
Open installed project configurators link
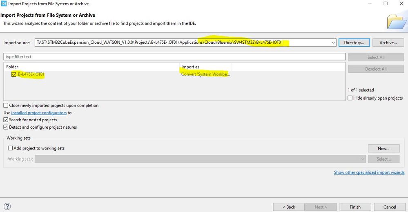point(39,113)
